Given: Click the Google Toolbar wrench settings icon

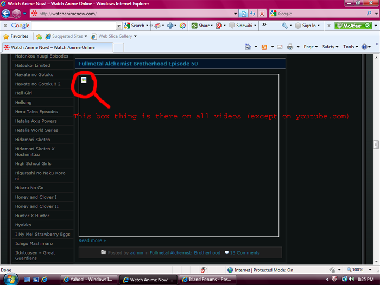Looking at the screenshot, I should point(284,26).
